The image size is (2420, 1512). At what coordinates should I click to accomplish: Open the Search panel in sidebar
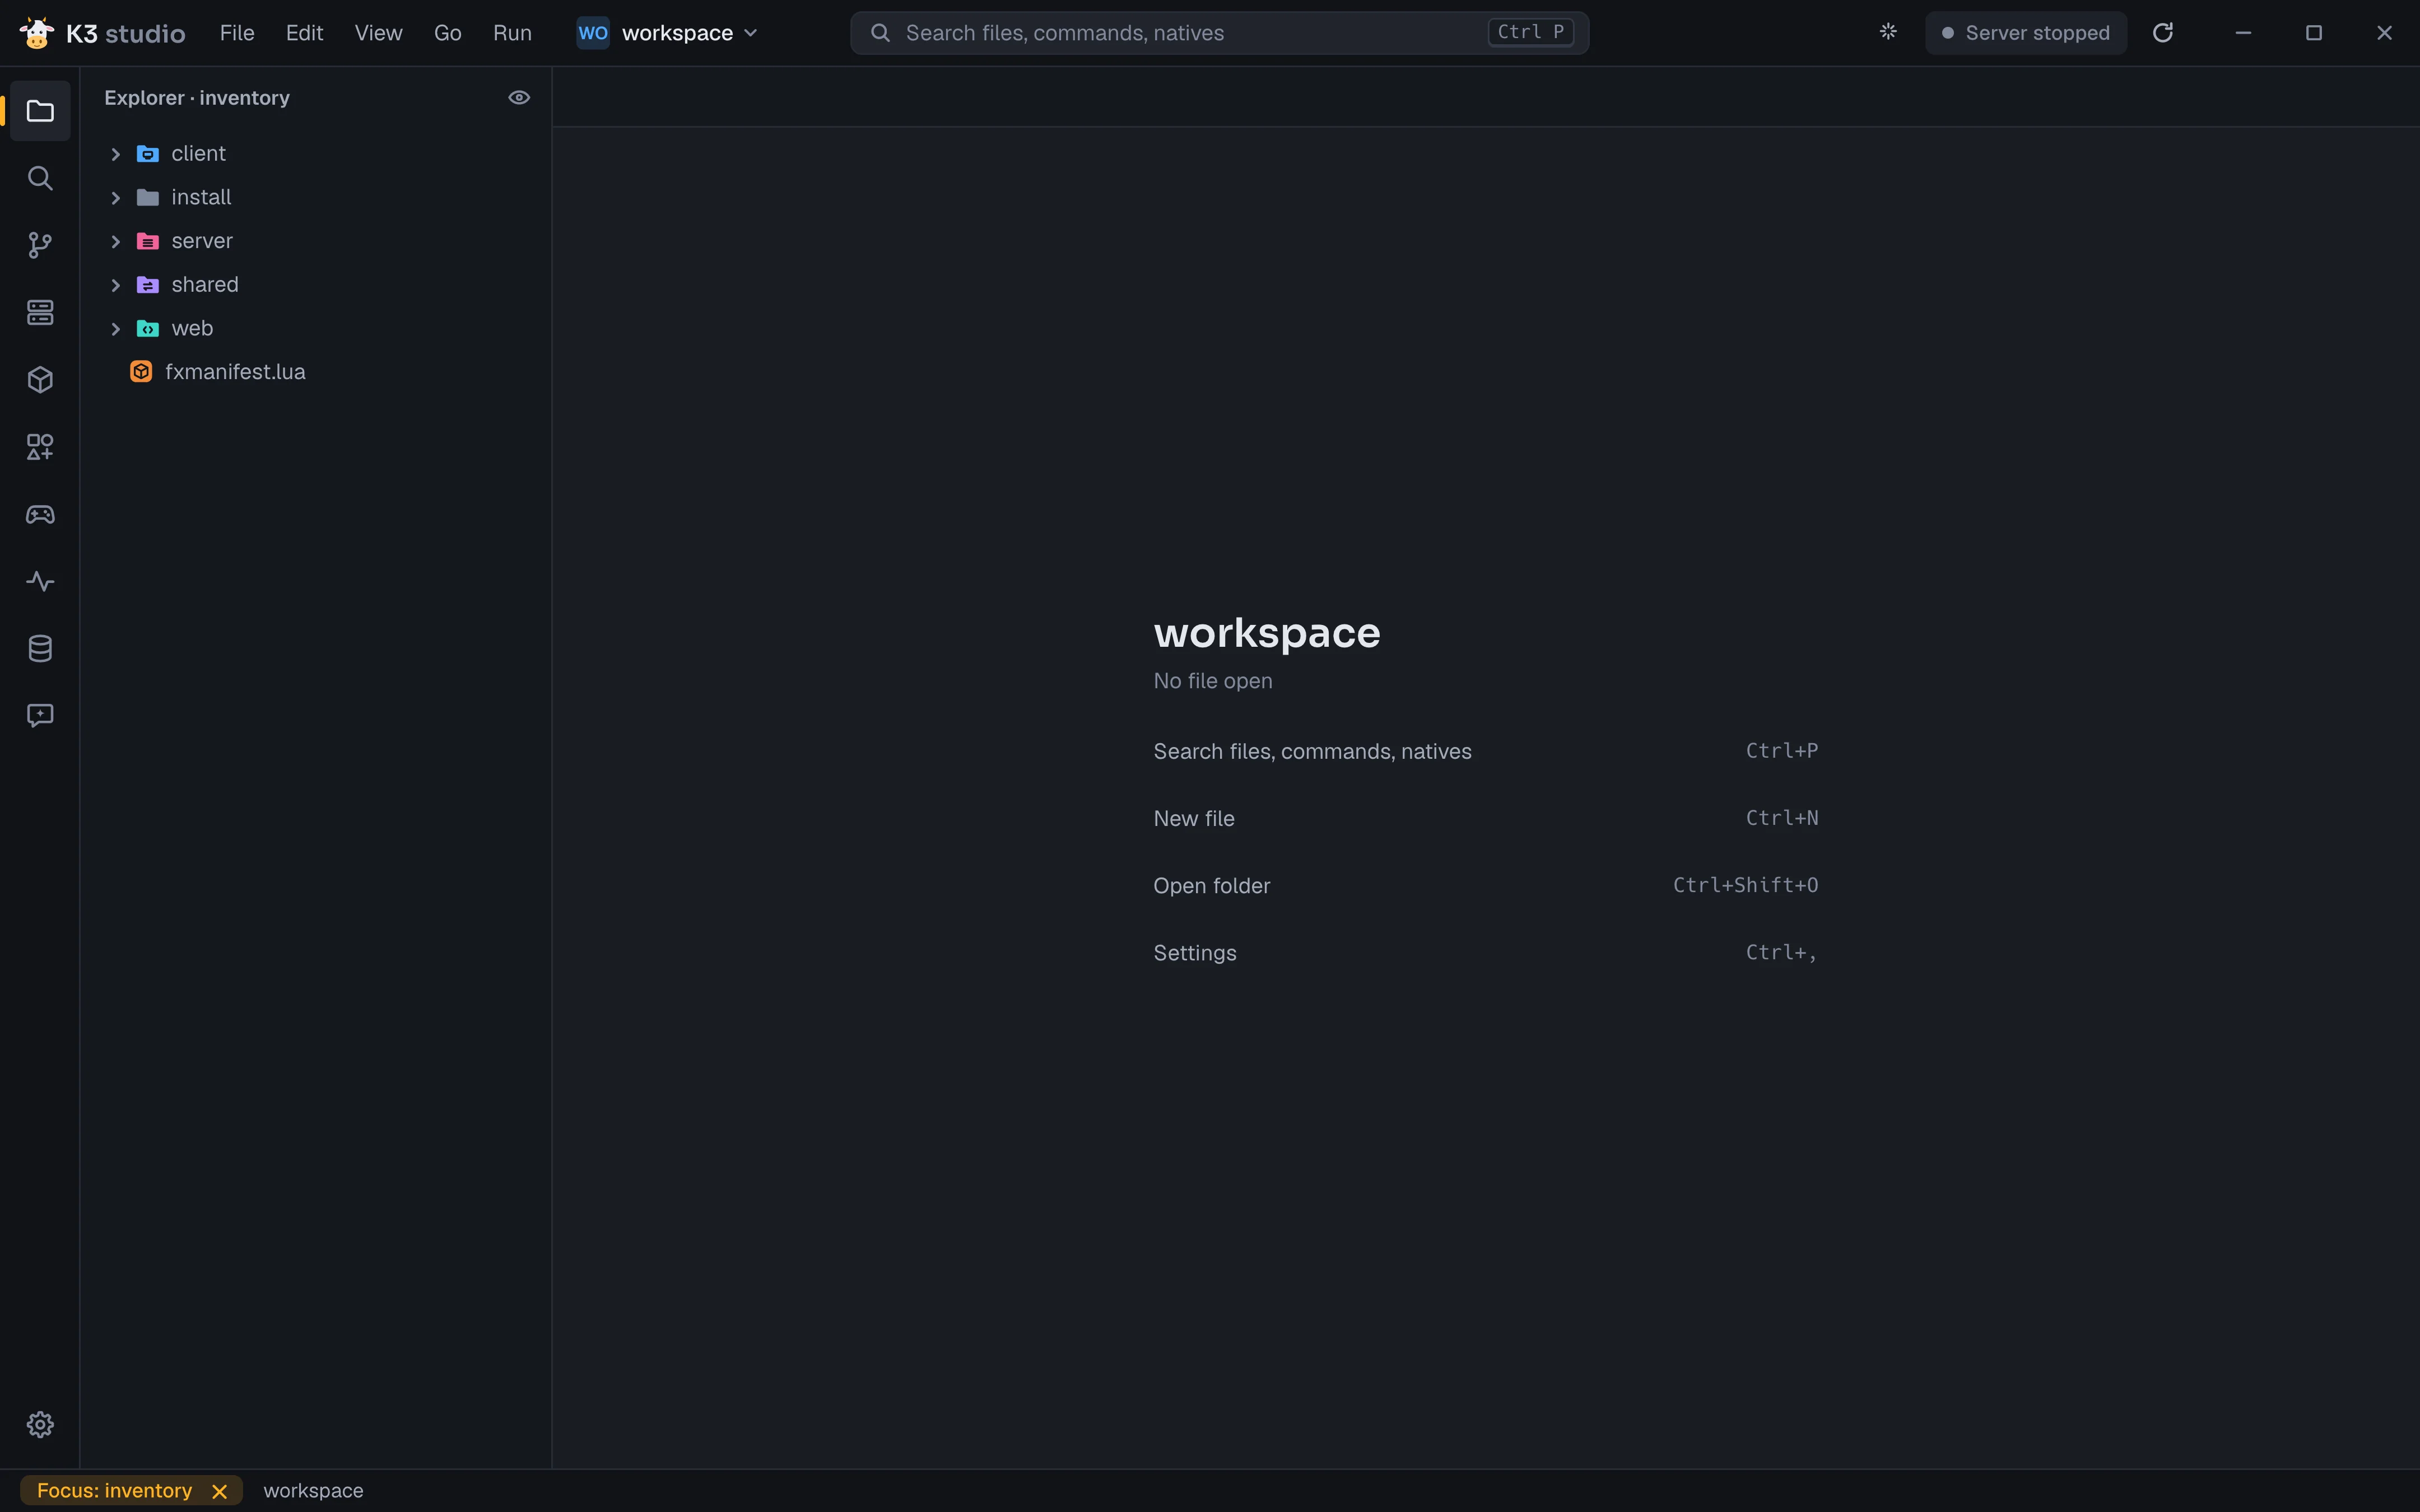pos(40,178)
